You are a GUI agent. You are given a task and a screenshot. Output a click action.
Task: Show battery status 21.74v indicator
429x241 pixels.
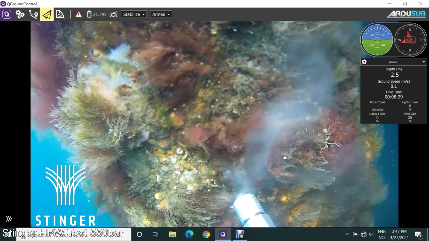click(97, 14)
